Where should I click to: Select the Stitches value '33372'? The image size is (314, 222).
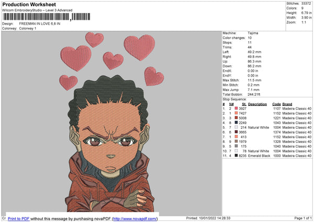click(306, 4)
